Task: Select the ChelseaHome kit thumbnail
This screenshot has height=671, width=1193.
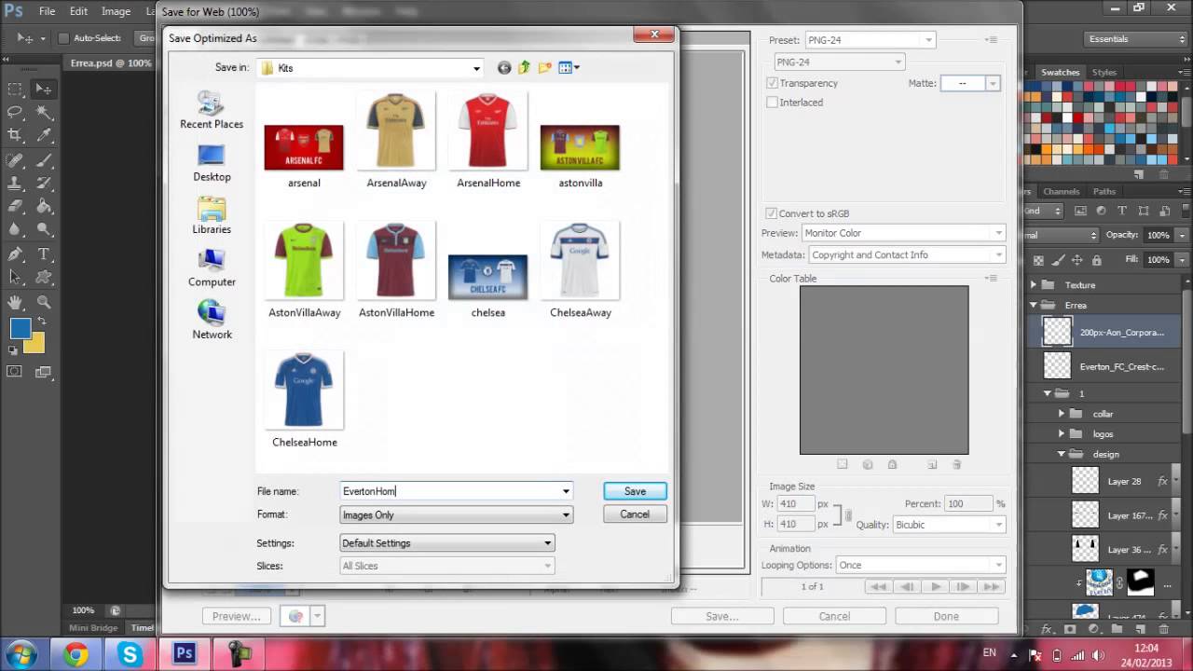Action: 305,399
